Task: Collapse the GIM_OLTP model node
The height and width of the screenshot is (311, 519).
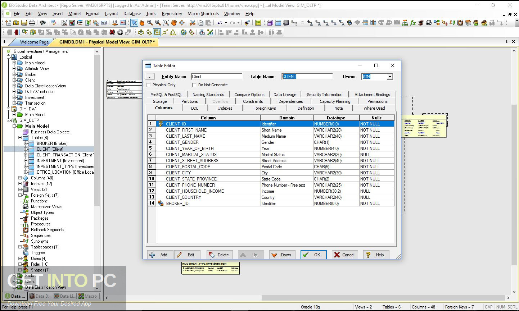Action: [x=9, y=120]
